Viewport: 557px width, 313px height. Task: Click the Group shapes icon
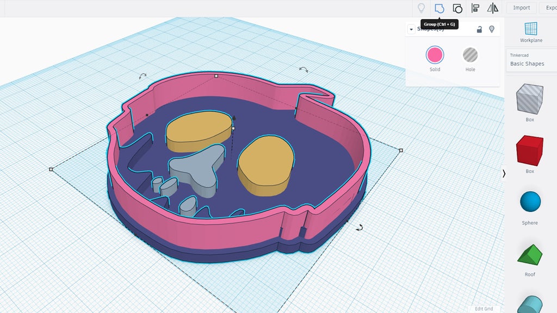[x=439, y=8]
